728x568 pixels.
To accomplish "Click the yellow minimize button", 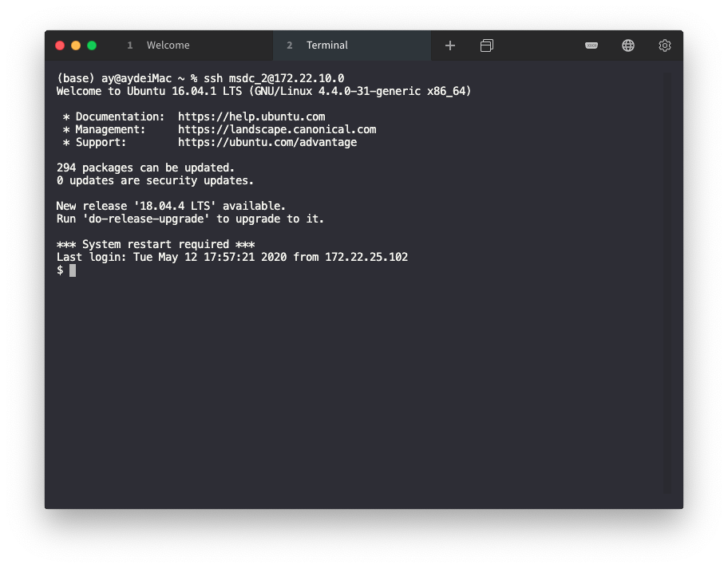I will [76, 45].
